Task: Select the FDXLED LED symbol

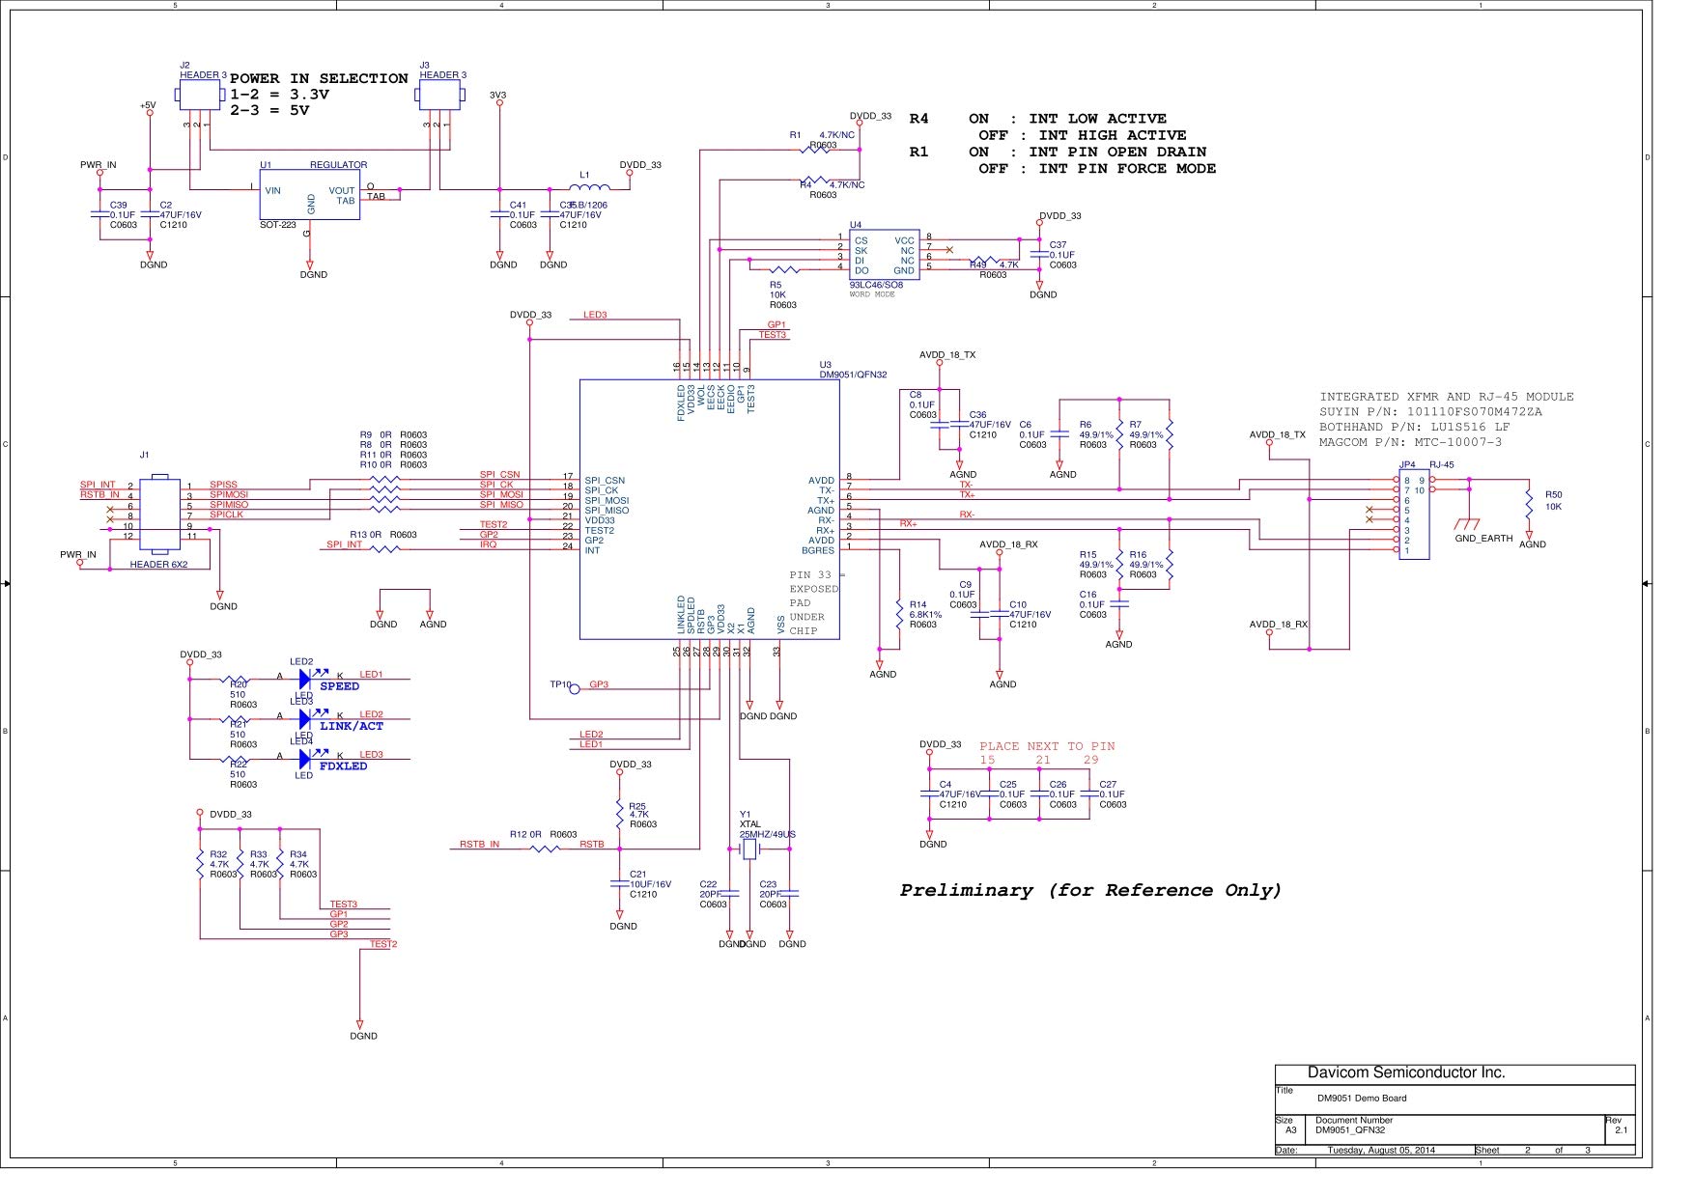Action: pos(305,759)
